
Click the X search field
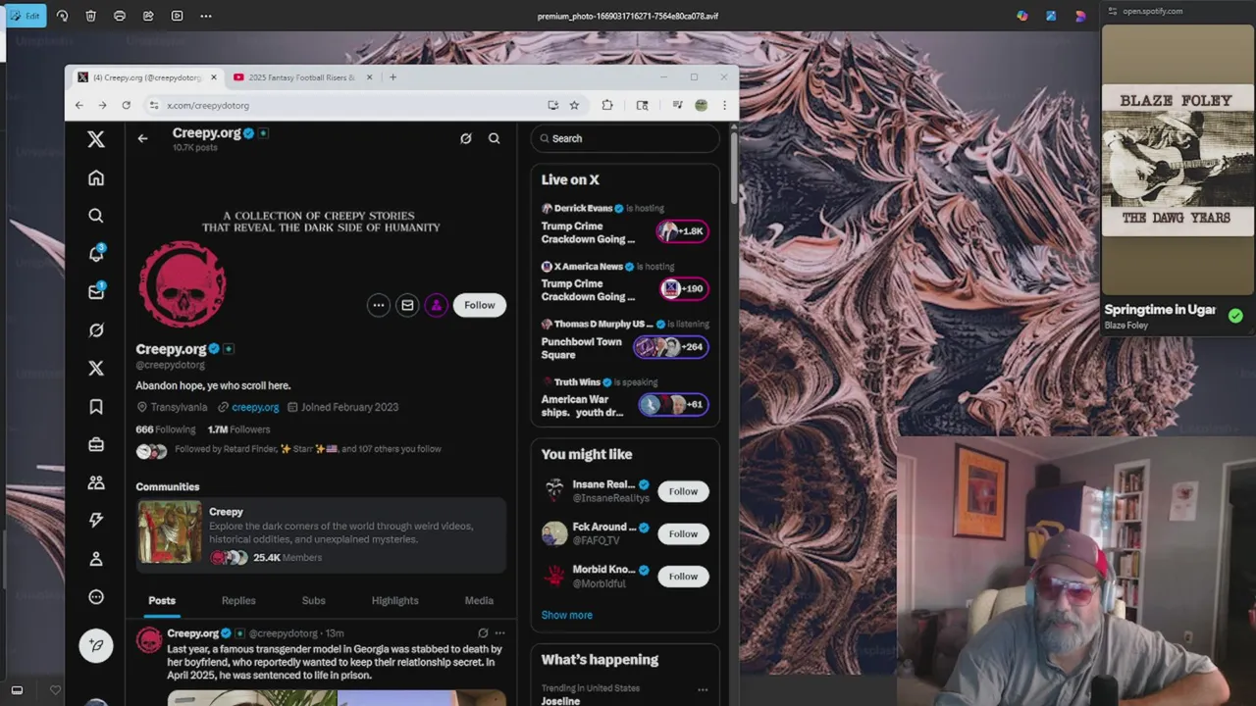tap(625, 138)
